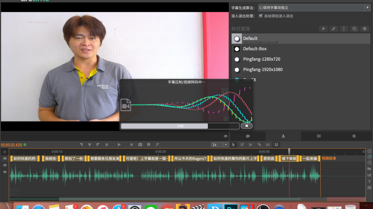This screenshot has width=373, height=209.
Task: Toggle the video preview eye icon
Action: [x=226, y=136]
